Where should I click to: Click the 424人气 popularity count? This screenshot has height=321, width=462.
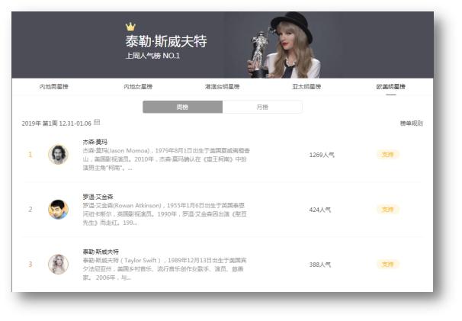coord(320,210)
